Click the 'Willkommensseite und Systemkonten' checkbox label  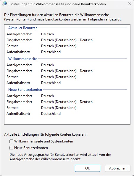tap(43, 141)
